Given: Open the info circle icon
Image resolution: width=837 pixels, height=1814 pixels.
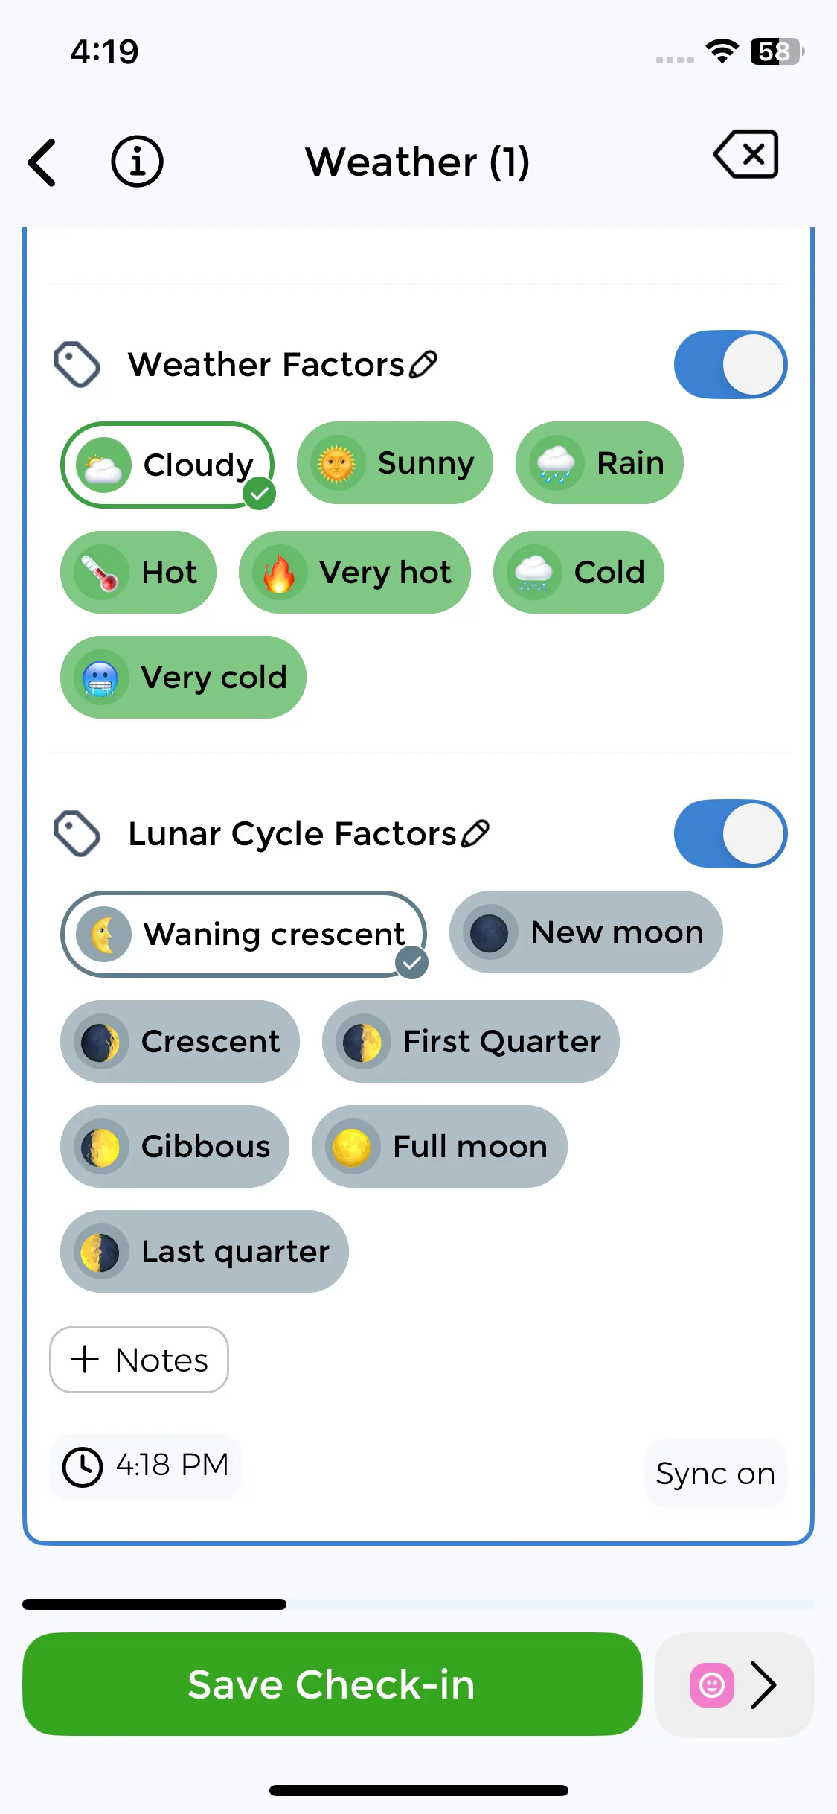Looking at the screenshot, I should click(x=137, y=162).
